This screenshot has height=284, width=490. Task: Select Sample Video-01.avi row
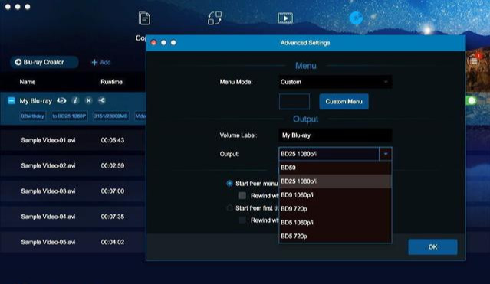click(x=73, y=140)
